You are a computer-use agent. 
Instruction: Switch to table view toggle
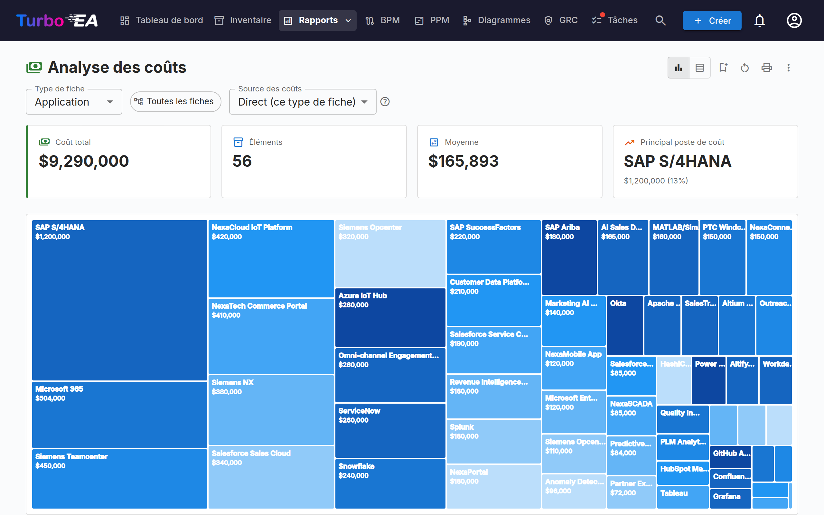coord(700,68)
